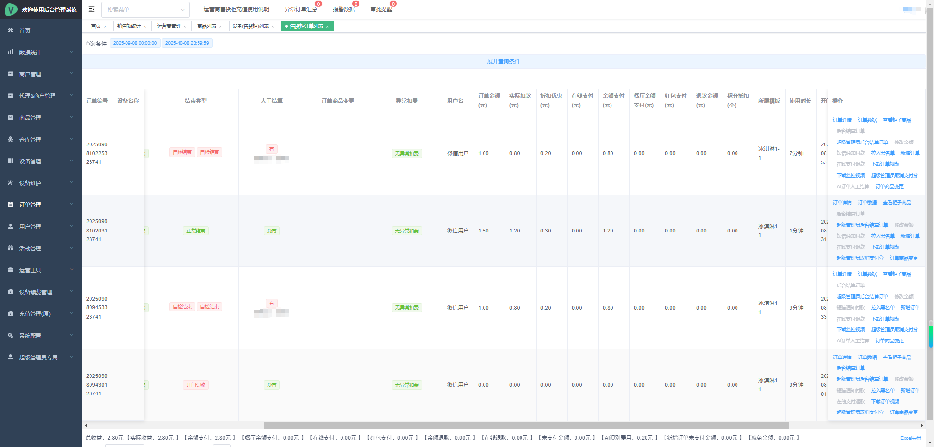The image size is (934, 447).
Task: Open 订单详情 for the first order
Action: pos(842,120)
